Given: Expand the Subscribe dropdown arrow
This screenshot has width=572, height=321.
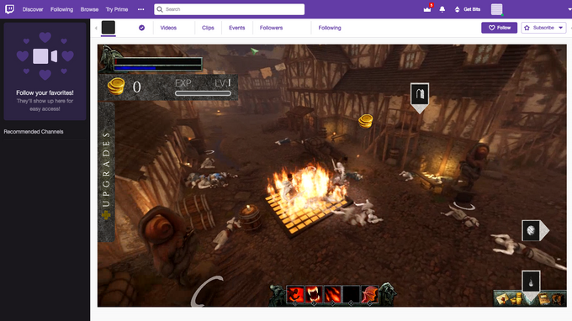Looking at the screenshot, I should coord(561,28).
